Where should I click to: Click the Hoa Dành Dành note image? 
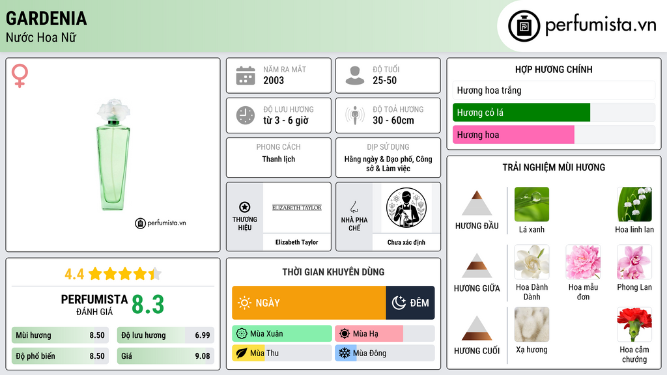click(532, 262)
